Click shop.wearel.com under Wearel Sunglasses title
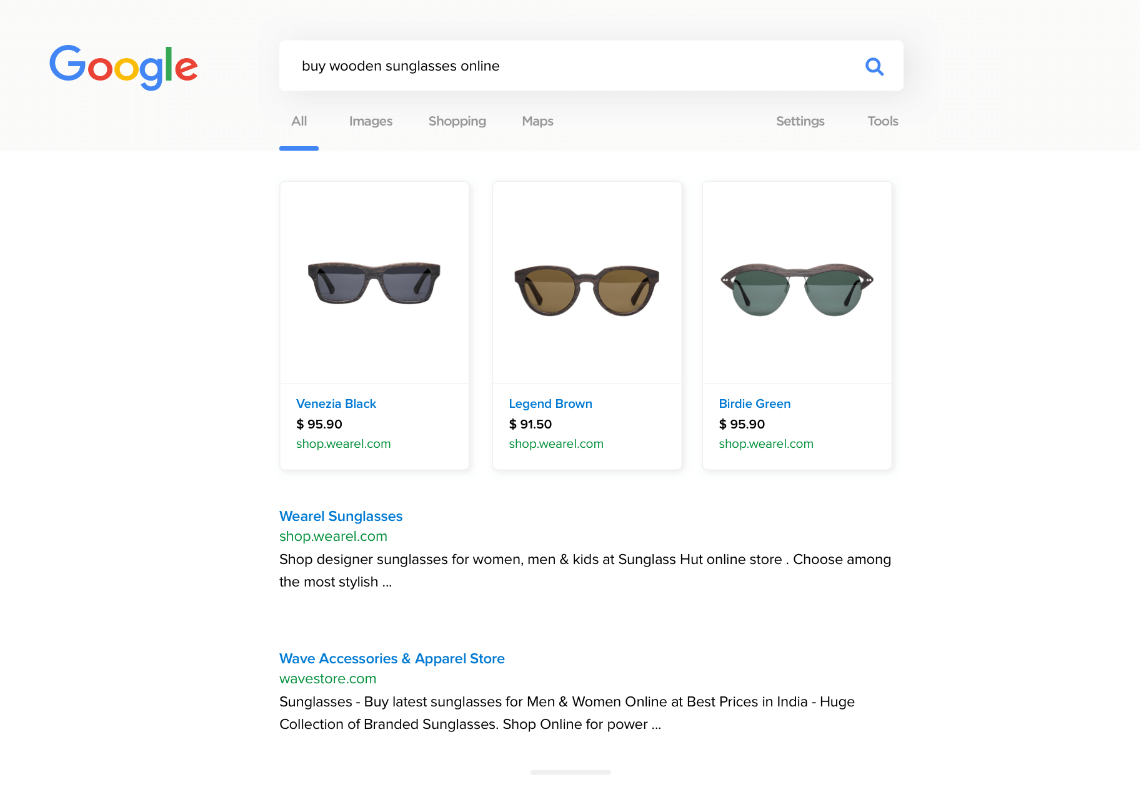Screen dimensions: 1141x787 point(333,536)
